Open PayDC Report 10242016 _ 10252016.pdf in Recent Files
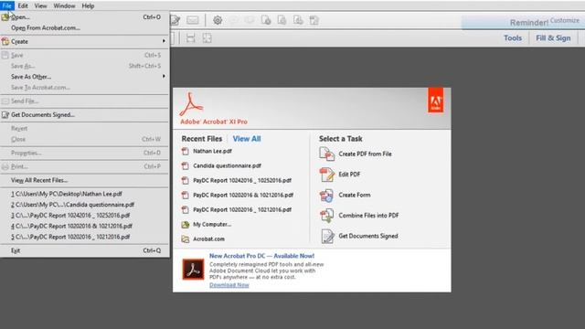This screenshot has width=585, height=329. click(242, 180)
